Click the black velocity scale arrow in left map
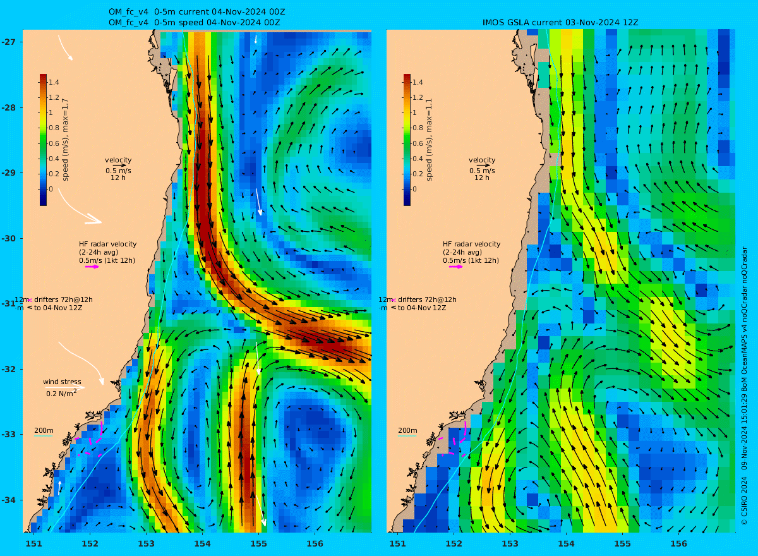The height and width of the screenshot is (556, 758). tap(120, 166)
